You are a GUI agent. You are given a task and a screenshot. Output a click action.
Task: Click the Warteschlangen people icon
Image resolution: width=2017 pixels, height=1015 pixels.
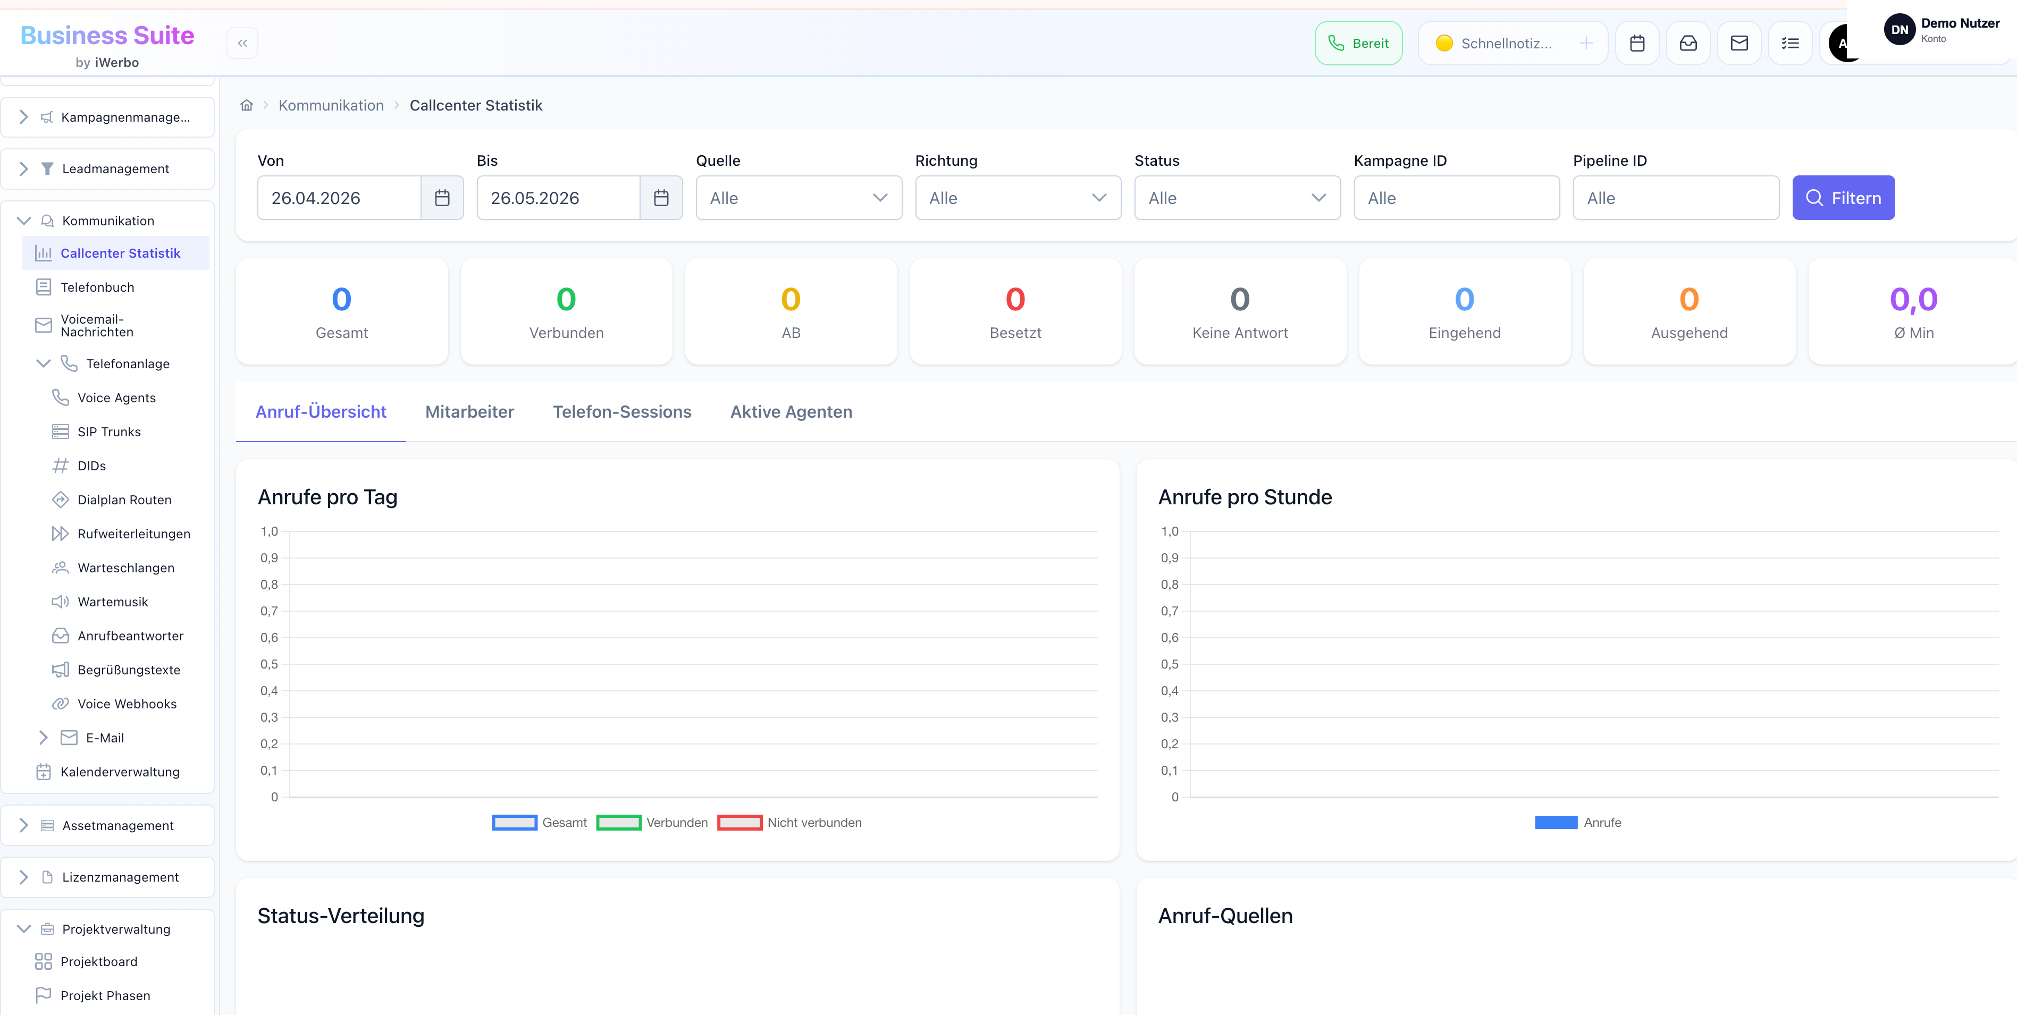[x=60, y=568]
